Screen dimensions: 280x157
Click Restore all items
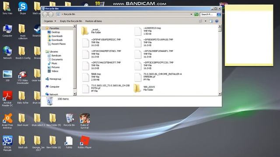coord(94,21)
